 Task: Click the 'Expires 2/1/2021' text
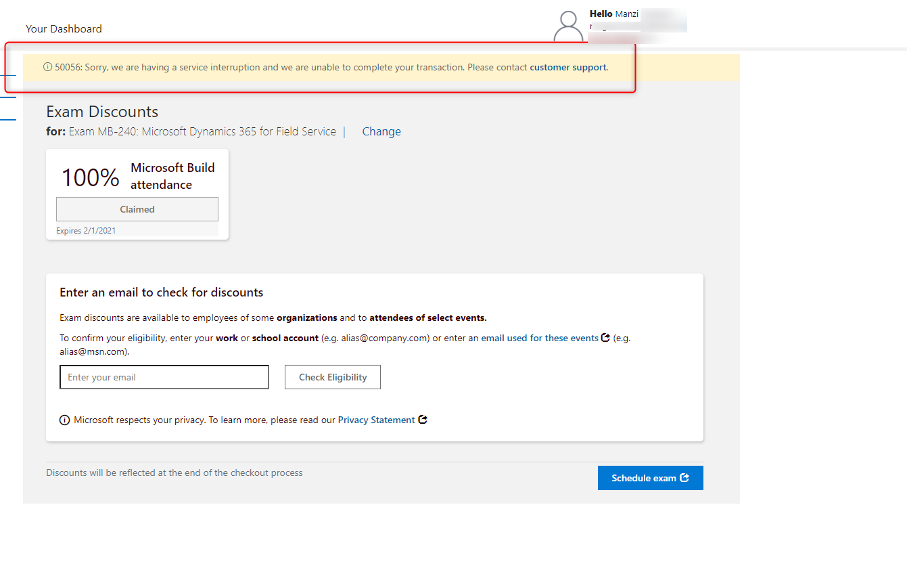[86, 231]
